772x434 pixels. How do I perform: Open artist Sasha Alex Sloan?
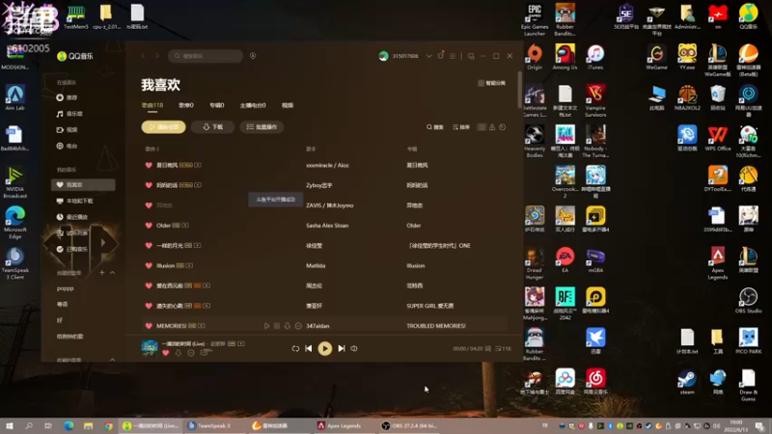pyautogui.click(x=327, y=226)
